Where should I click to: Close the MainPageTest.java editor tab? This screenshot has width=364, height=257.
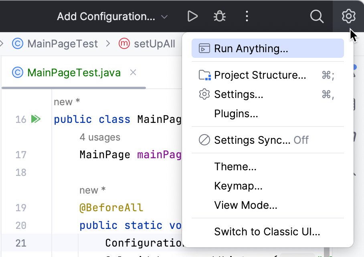coord(133,72)
